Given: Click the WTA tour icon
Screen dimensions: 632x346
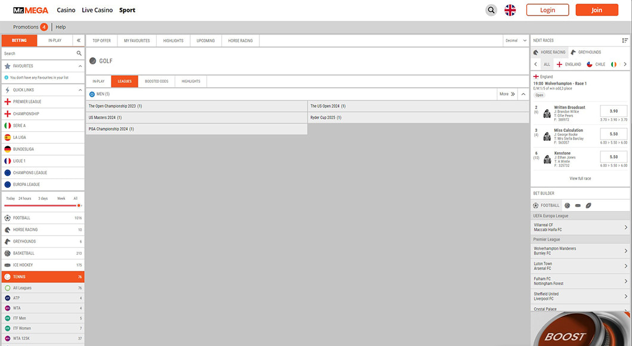Looking at the screenshot, I should [x=7, y=308].
